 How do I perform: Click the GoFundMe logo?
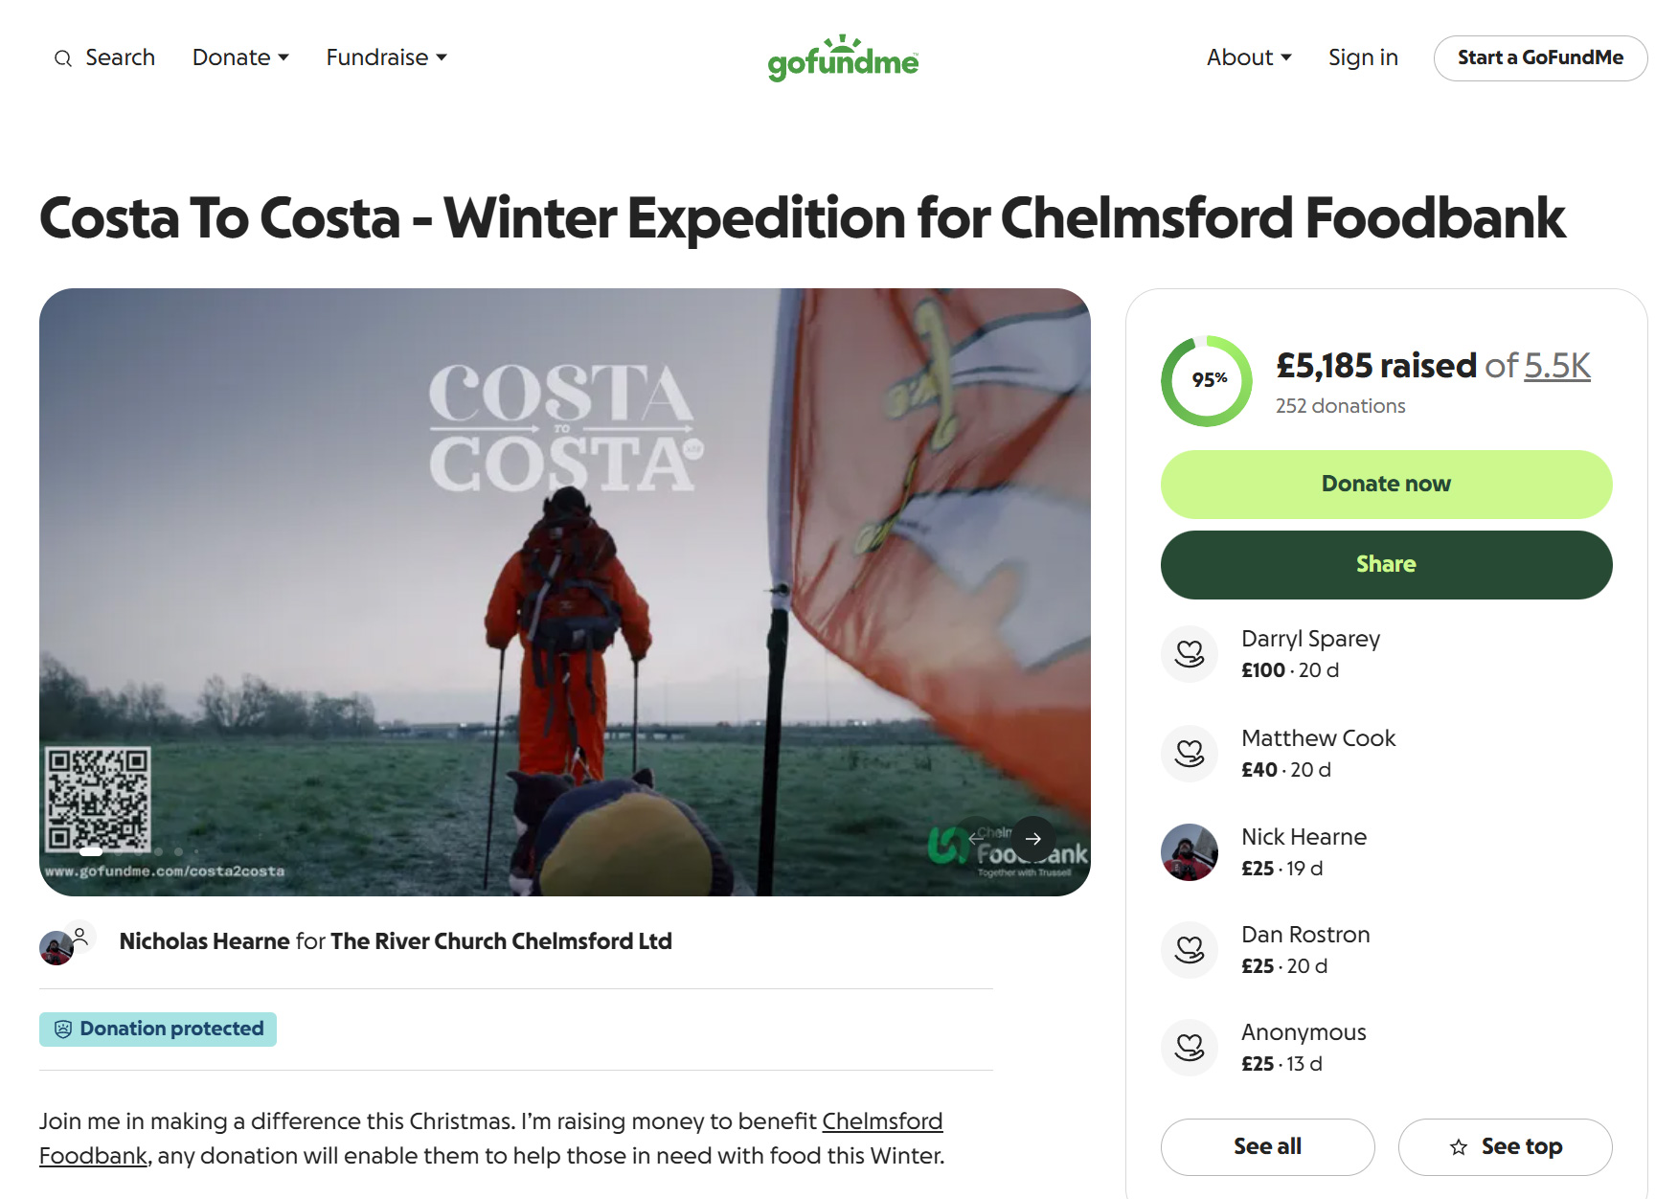tap(843, 59)
